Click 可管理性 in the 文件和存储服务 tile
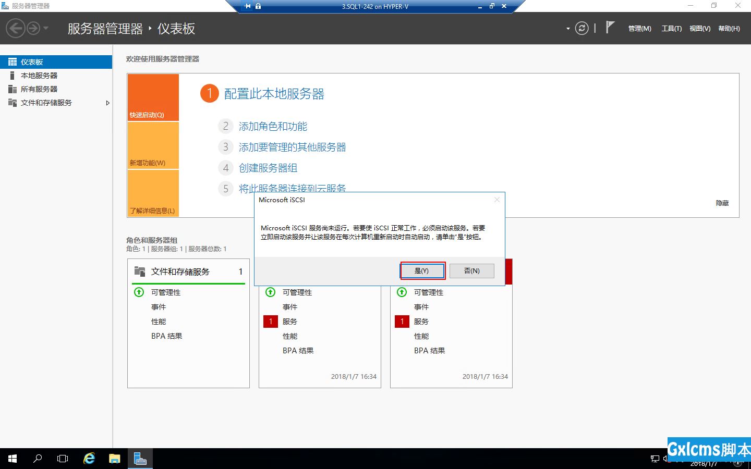Image resolution: width=751 pixels, height=469 pixels. point(166,292)
